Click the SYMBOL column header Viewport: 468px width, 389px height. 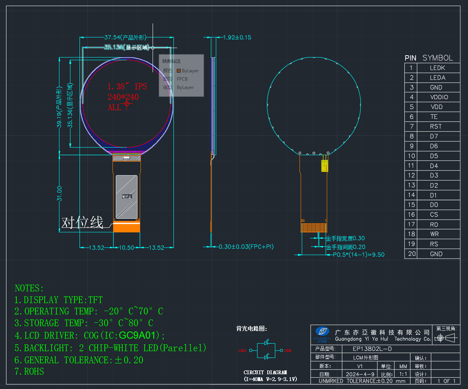tap(438, 58)
